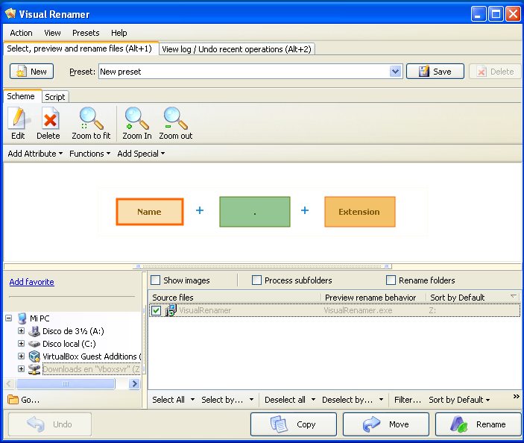Switch to View log / Undo recent operations tab

click(236, 49)
